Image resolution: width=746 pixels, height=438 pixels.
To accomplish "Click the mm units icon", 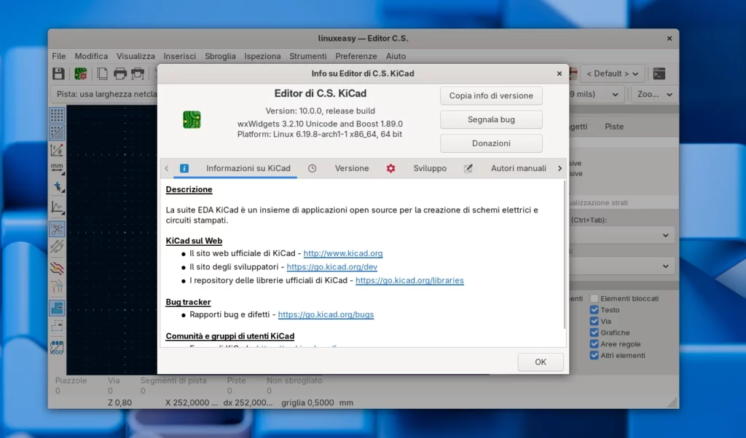I will pos(57,169).
